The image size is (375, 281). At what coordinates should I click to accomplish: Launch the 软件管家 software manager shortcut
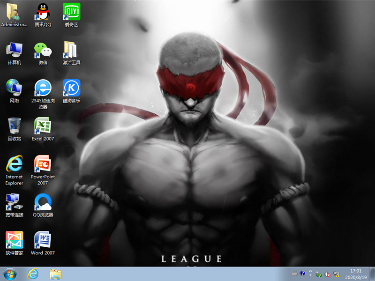click(14, 243)
